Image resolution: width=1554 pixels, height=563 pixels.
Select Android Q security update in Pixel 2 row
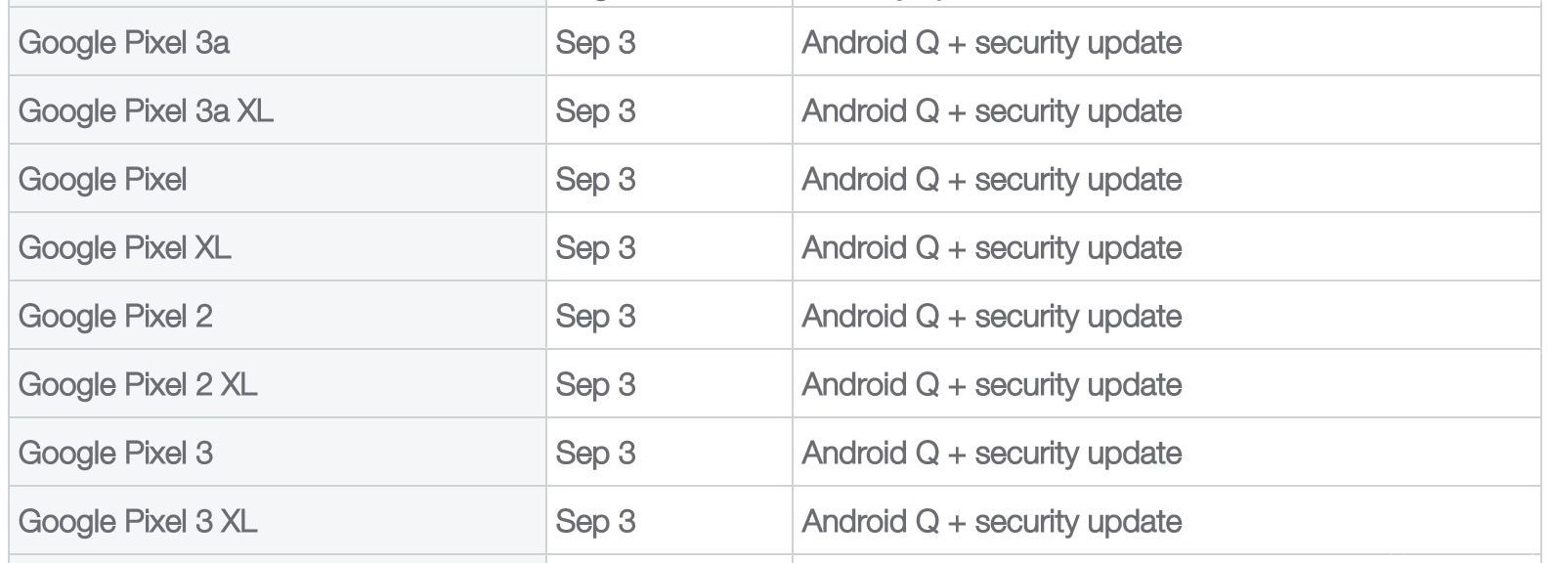pos(992,317)
